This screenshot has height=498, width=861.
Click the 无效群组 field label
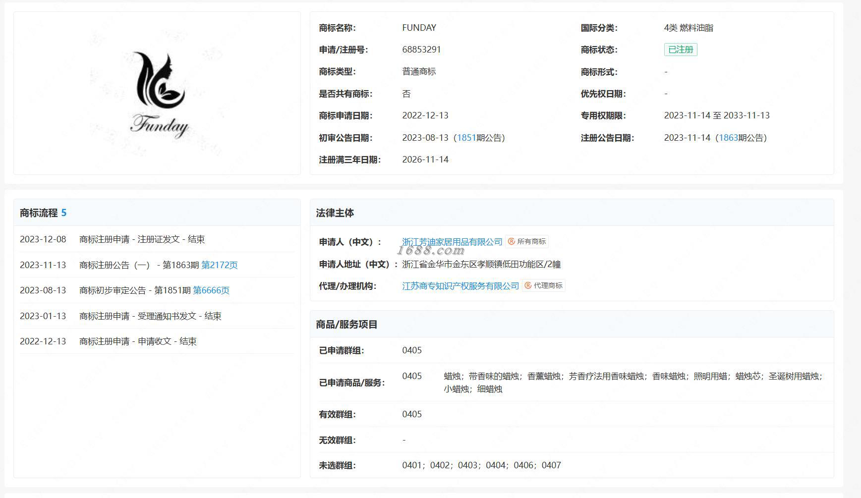[x=337, y=440]
